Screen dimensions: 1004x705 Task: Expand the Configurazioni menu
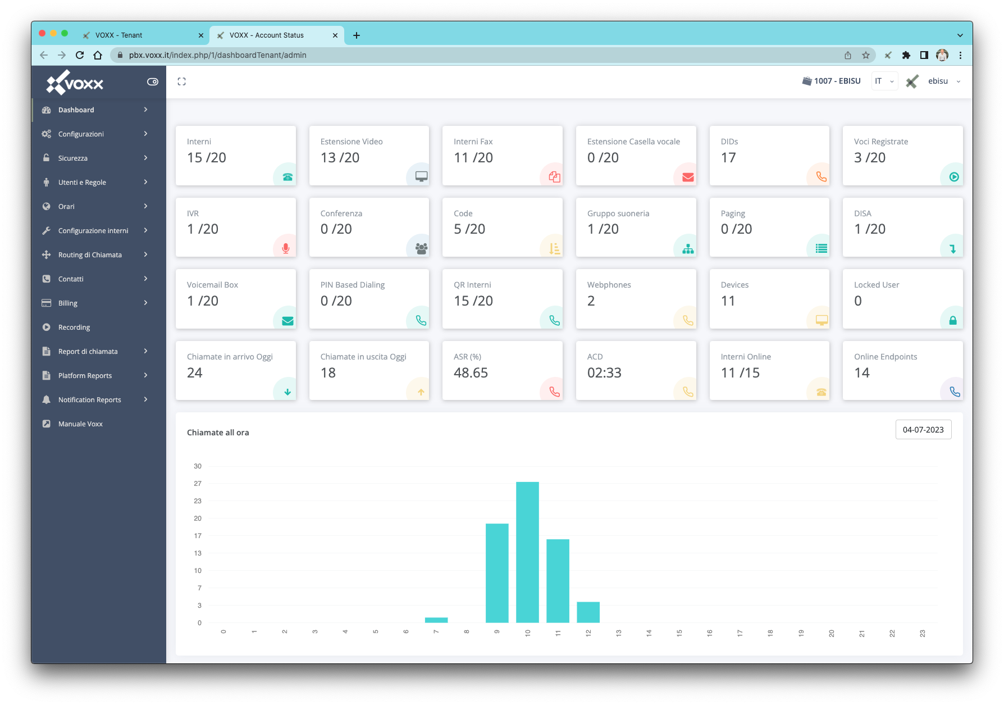(99, 134)
